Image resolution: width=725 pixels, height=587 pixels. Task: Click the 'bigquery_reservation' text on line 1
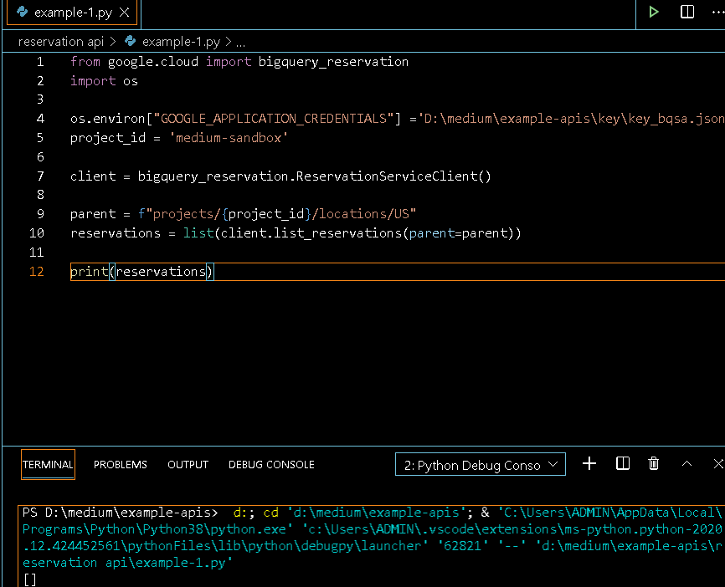pos(333,62)
